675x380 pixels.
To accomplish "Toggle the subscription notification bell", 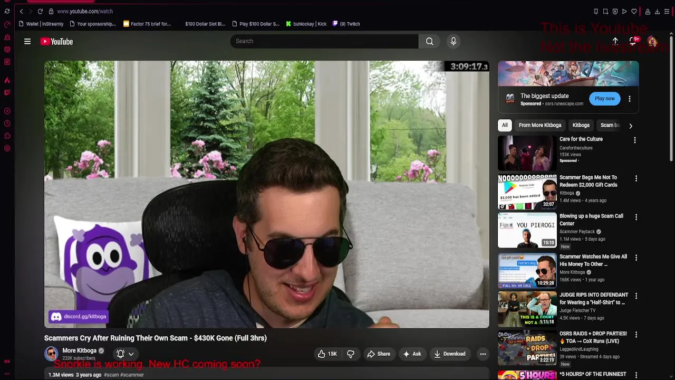I will (x=120, y=354).
